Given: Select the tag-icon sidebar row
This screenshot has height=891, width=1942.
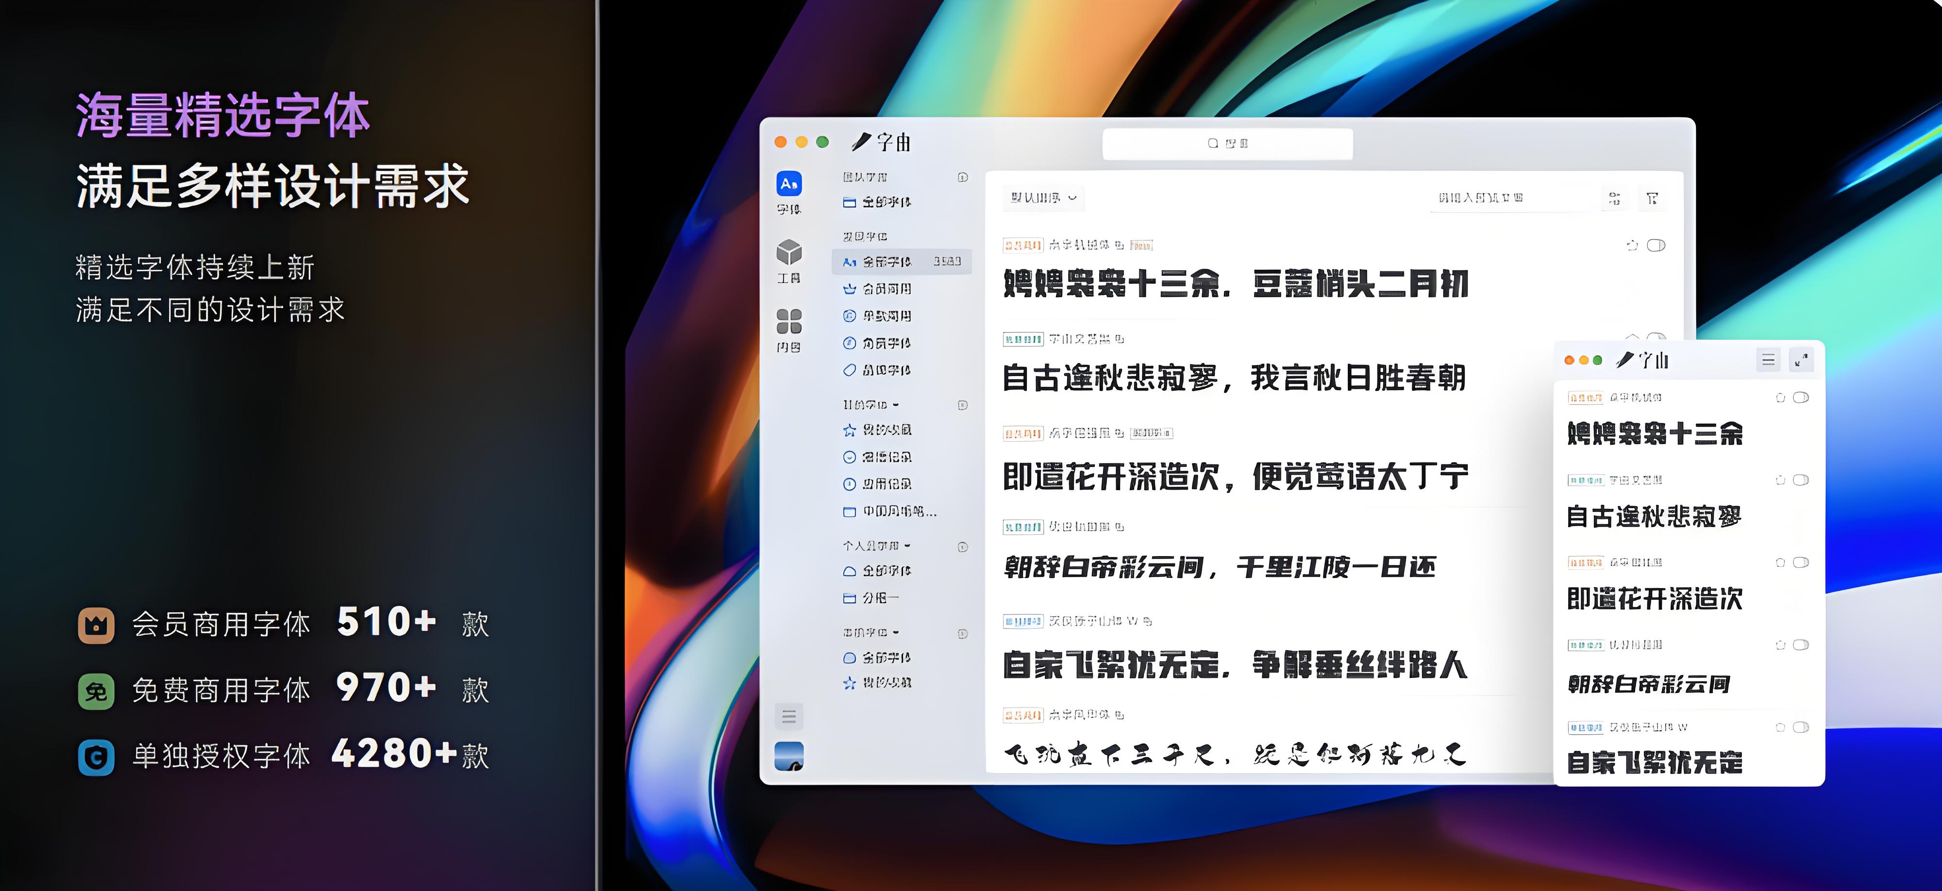Looking at the screenshot, I should (x=902, y=370).
